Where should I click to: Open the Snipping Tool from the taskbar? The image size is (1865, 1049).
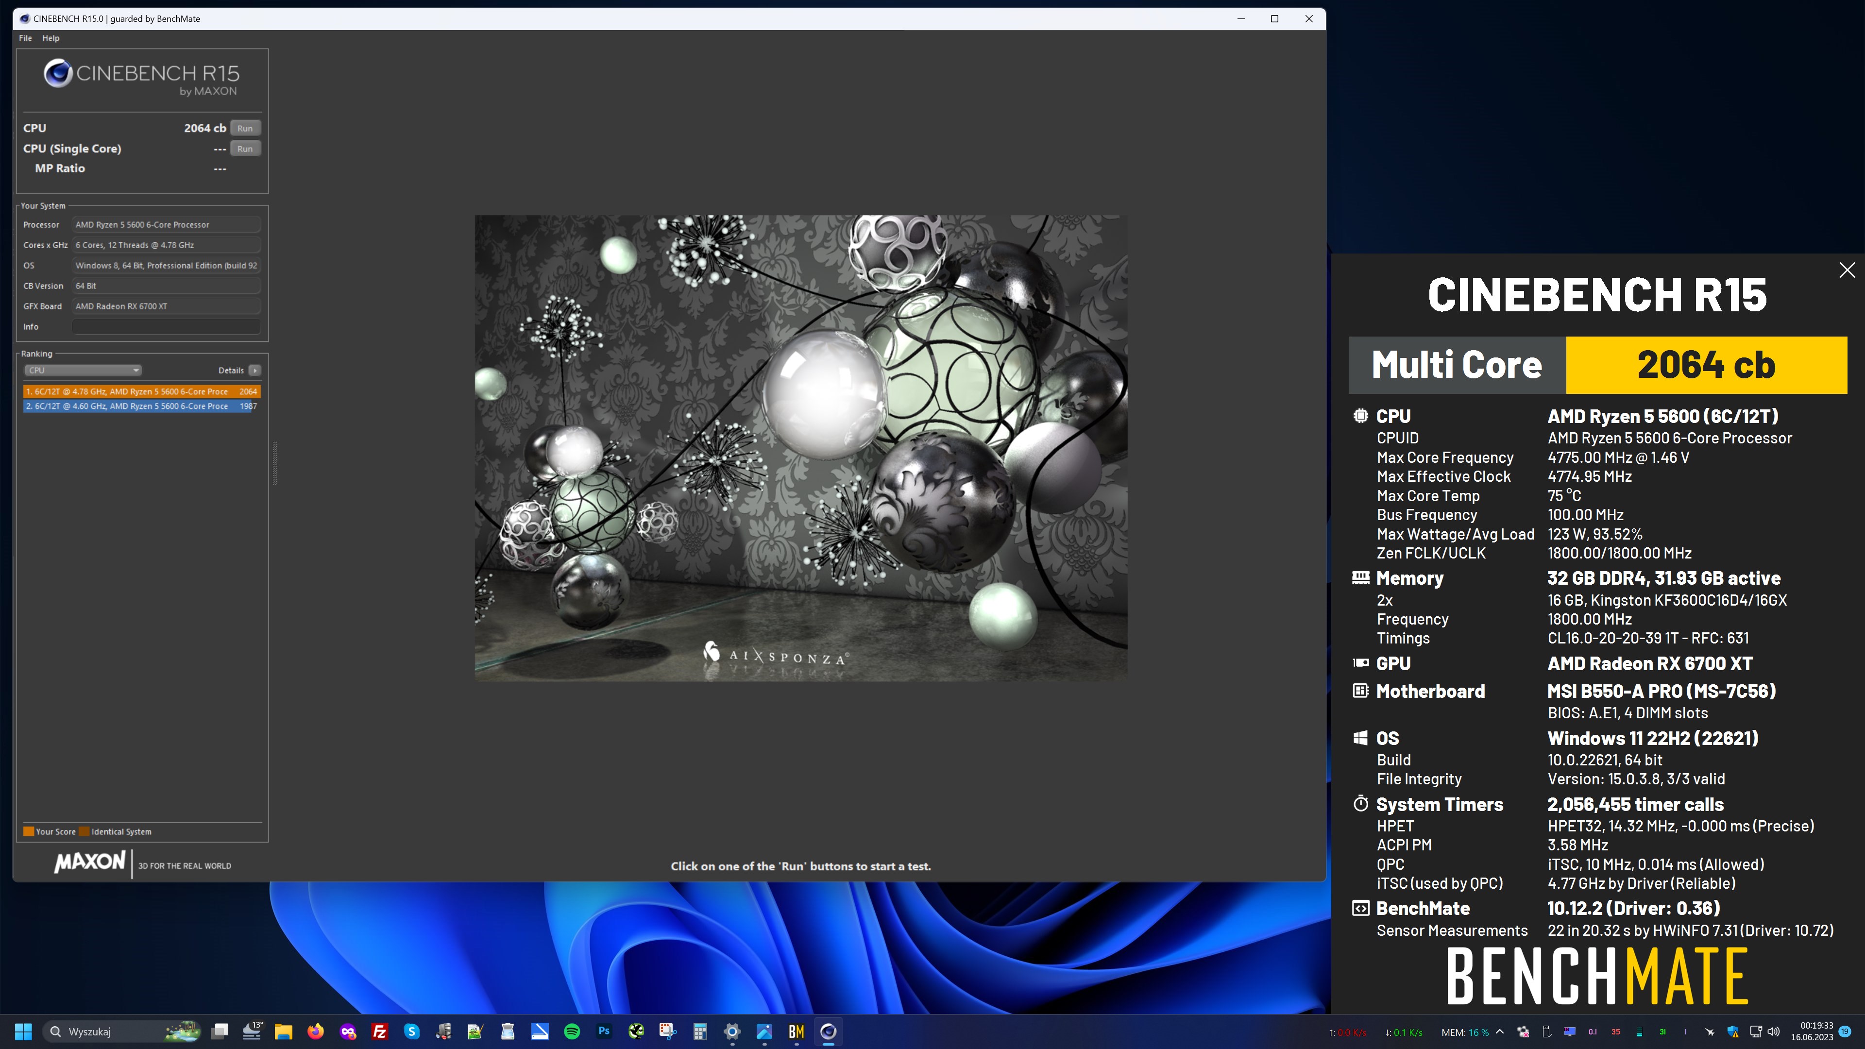[x=667, y=1032]
